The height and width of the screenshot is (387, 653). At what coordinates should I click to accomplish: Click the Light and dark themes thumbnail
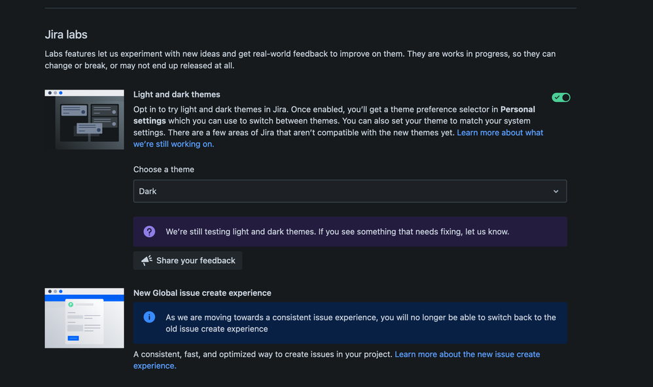point(84,120)
